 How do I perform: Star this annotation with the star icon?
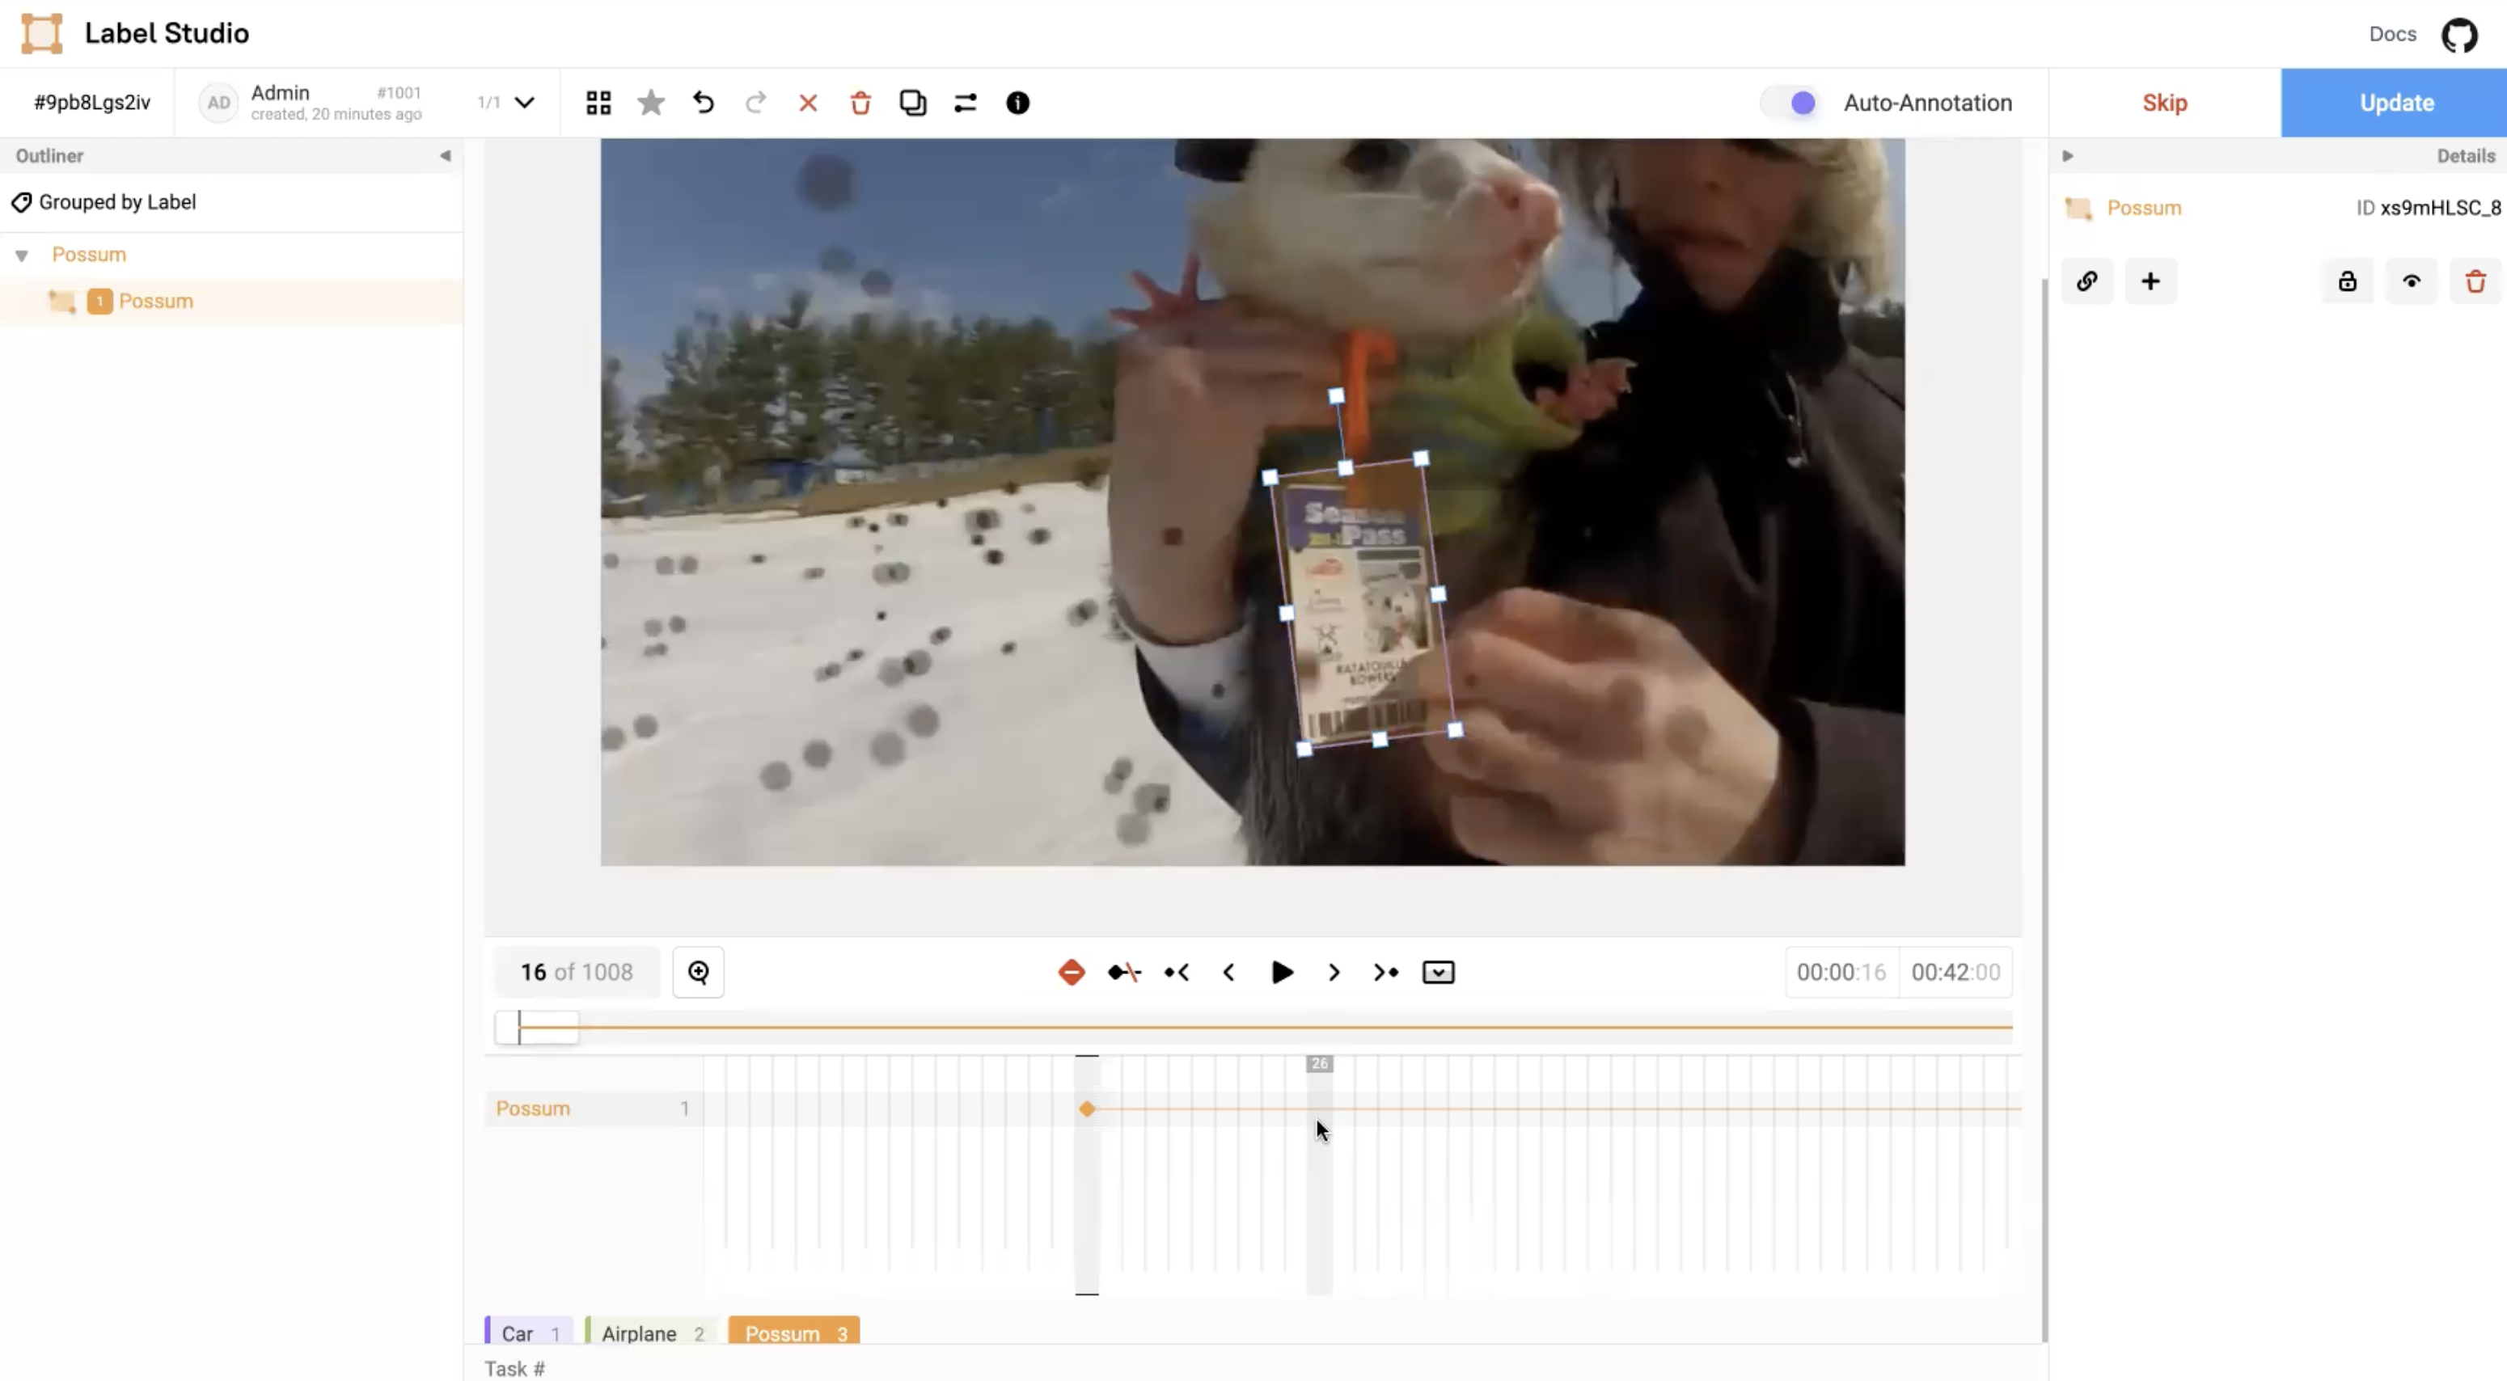651,102
